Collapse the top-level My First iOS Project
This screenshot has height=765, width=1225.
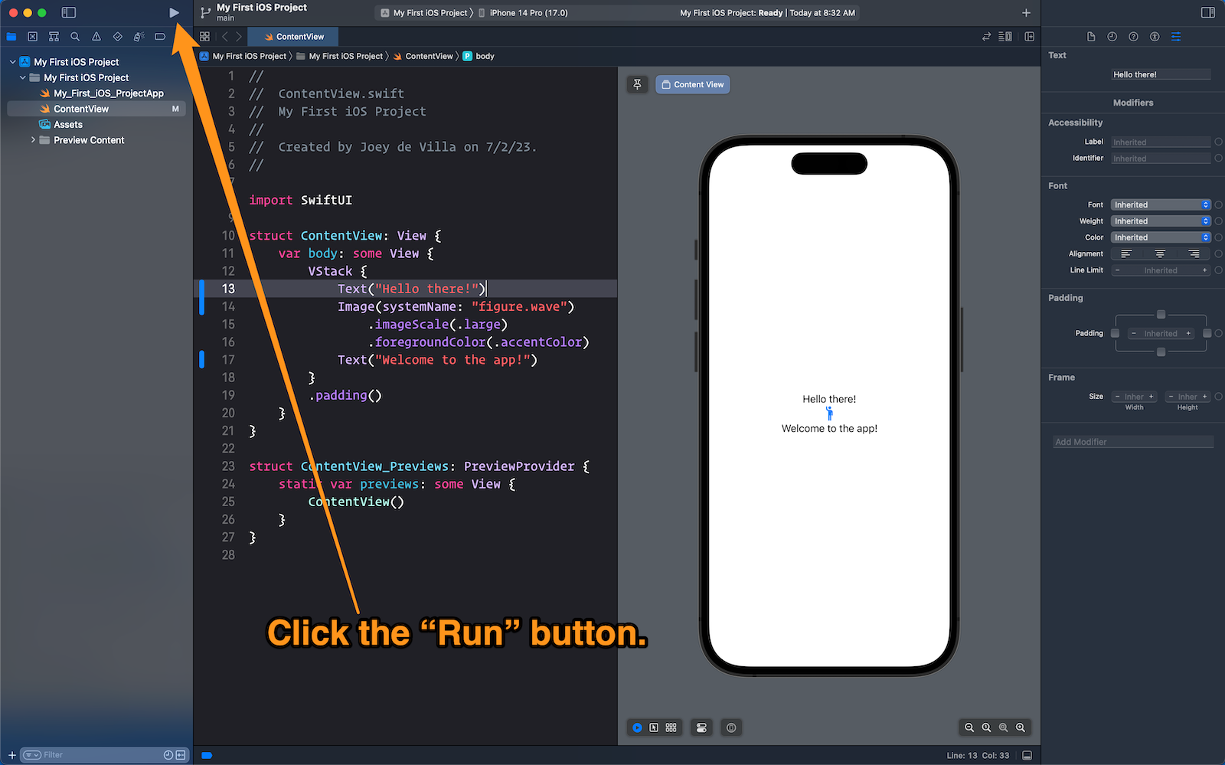click(x=12, y=62)
